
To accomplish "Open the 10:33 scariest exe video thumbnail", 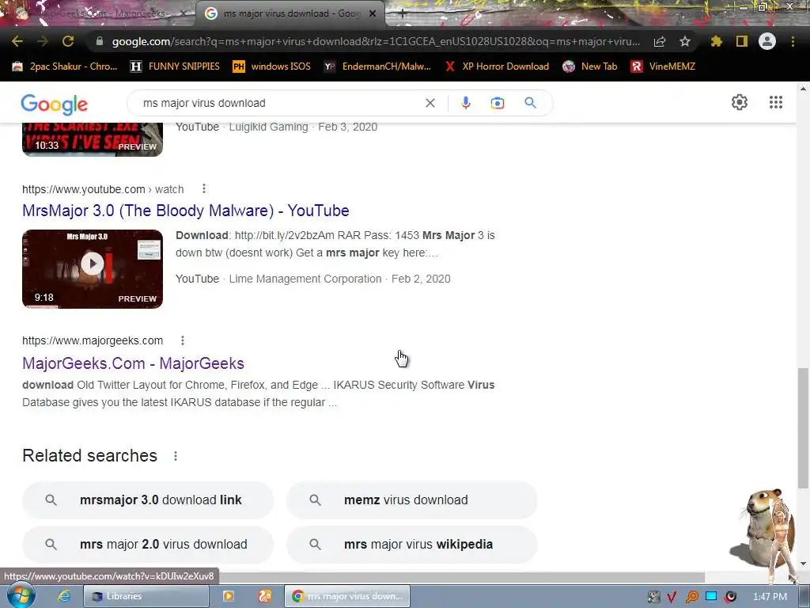I will coord(93,139).
